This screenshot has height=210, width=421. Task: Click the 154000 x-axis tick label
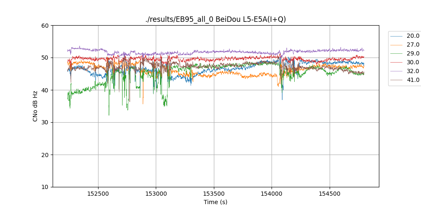(272, 194)
